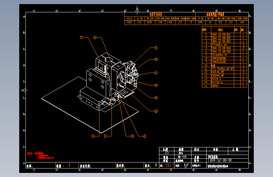Click quantity 4 in the KB2L06_M5 row
273x177 pixels.
coord(243,72)
